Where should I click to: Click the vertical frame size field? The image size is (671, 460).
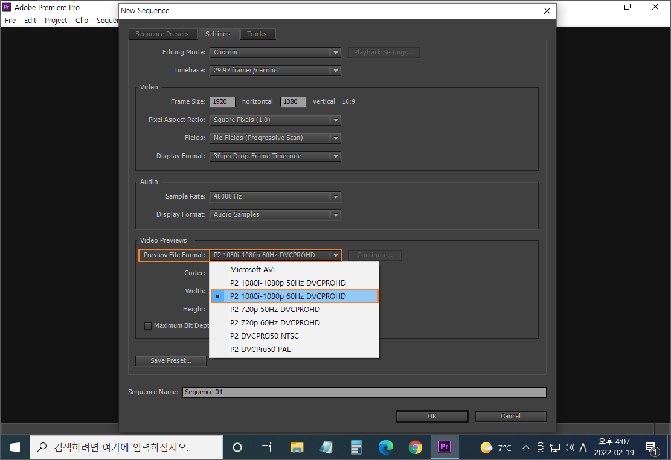point(293,102)
